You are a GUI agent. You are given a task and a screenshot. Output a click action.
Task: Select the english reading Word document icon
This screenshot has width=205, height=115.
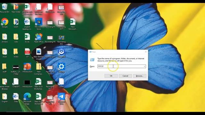coord(27,24)
